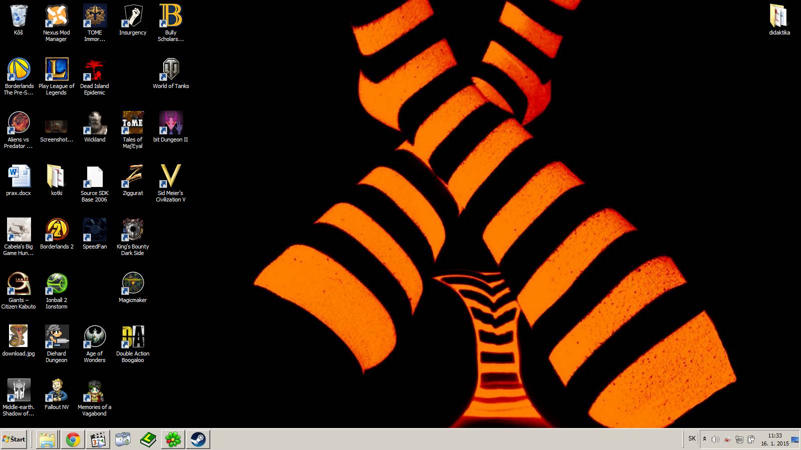Launch Sid Meier's Civilization V icon
This screenshot has width=801, height=450.
171,183
